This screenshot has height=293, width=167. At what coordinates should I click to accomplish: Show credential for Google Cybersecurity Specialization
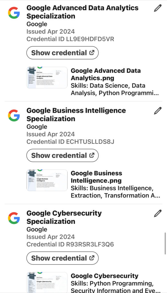[62, 258]
